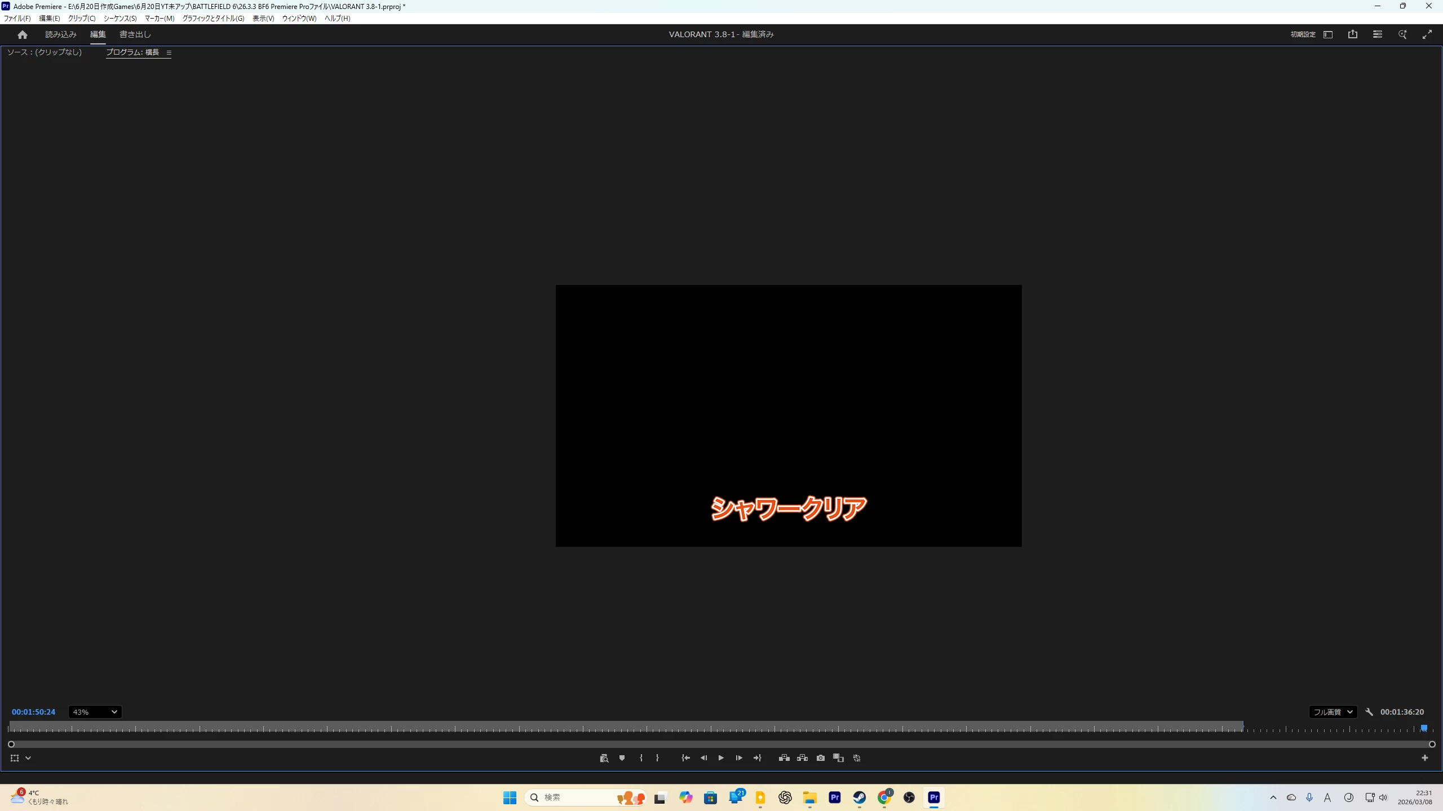Viewport: 1443px width, 811px height.
Task: Switch to the 書き出し tab
Action: click(135, 34)
